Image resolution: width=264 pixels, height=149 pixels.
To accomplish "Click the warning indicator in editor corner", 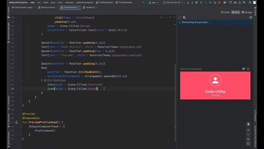I will point(161,17).
